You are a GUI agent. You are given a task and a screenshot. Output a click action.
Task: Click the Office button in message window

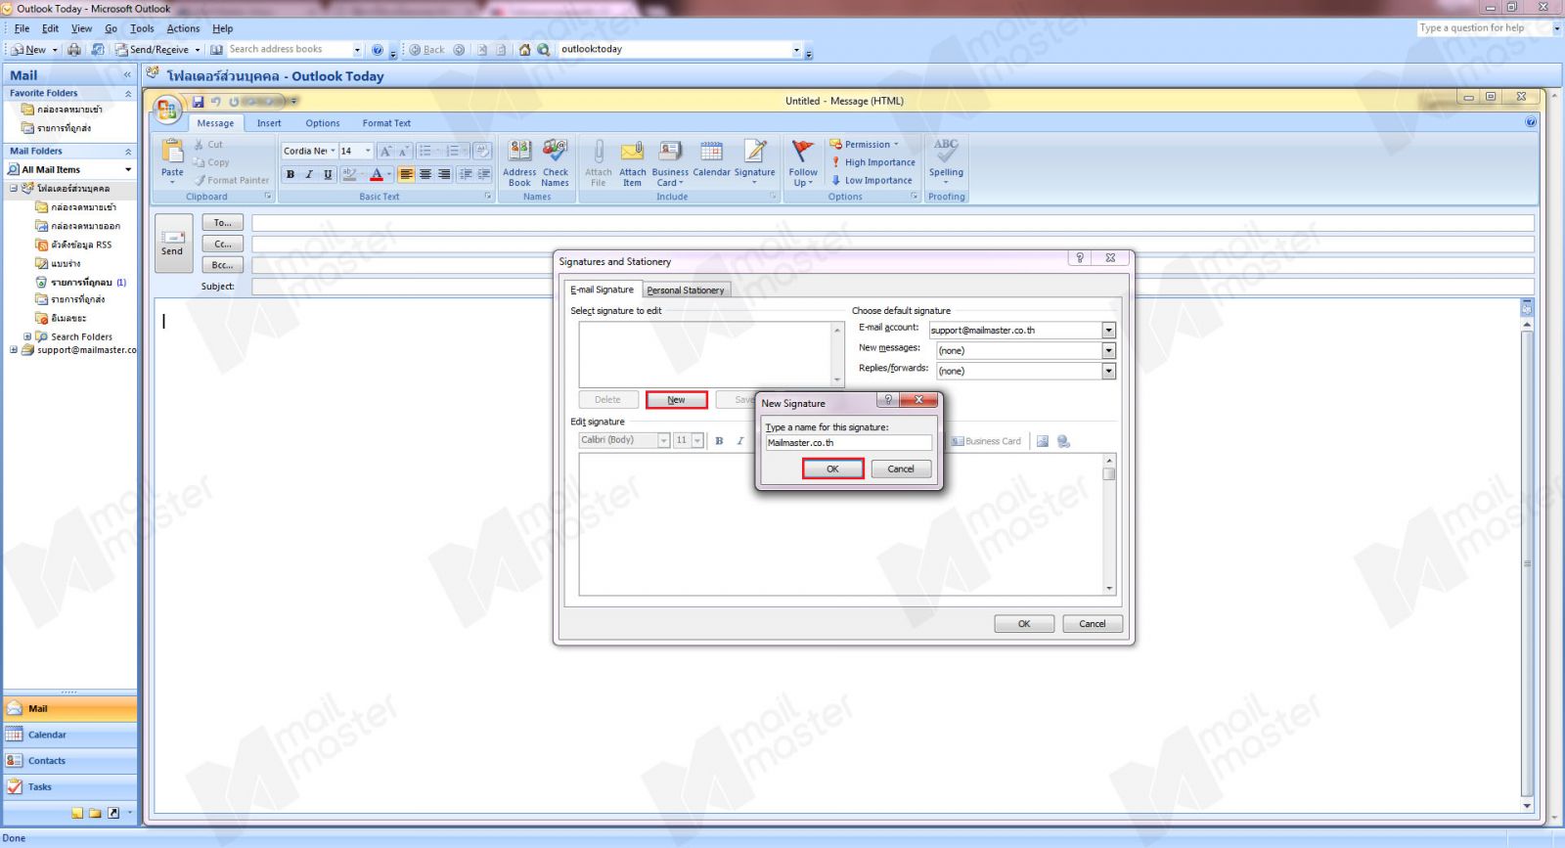168,110
